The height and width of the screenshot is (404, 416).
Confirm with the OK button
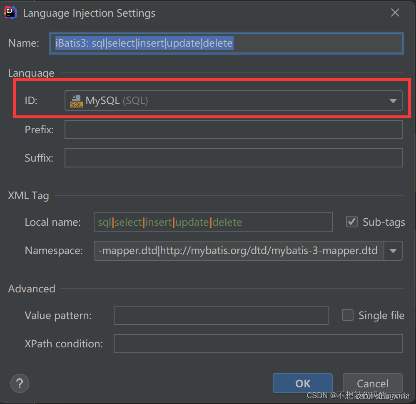(303, 383)
